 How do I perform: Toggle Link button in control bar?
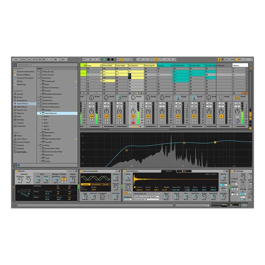pyautogui.click(x=16, y=60)
